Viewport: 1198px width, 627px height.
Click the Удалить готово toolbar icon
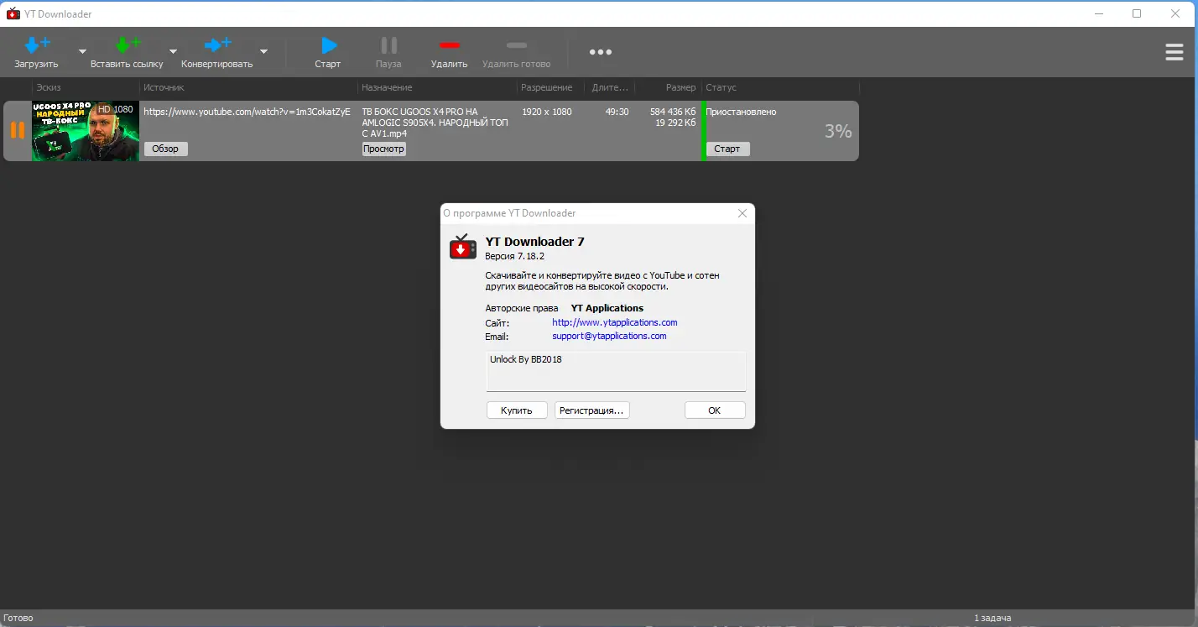(517, 45)
